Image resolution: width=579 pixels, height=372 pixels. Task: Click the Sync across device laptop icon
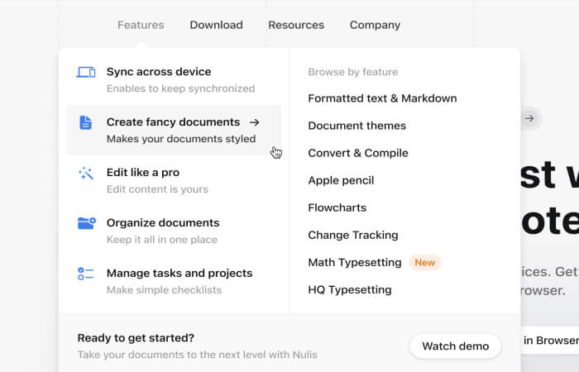click(x=86, y=73)
